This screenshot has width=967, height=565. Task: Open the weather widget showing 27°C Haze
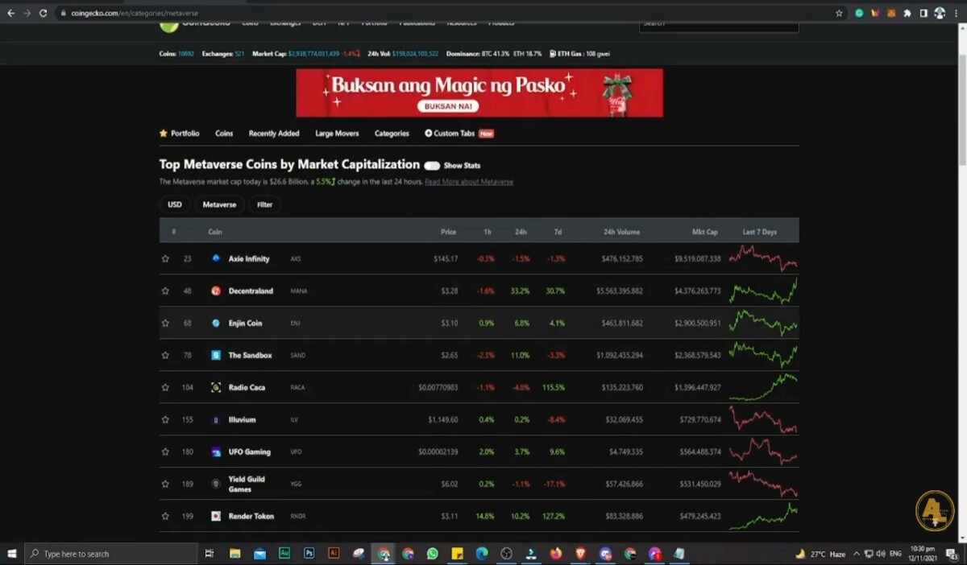(820, 554)
